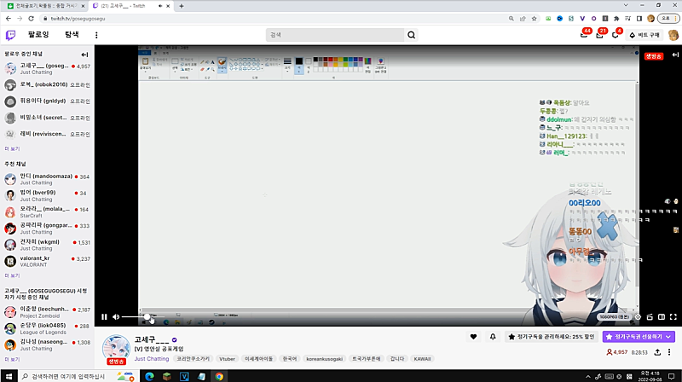Open naseong channel in sidebar
The image size is (682, 382).
47,345
